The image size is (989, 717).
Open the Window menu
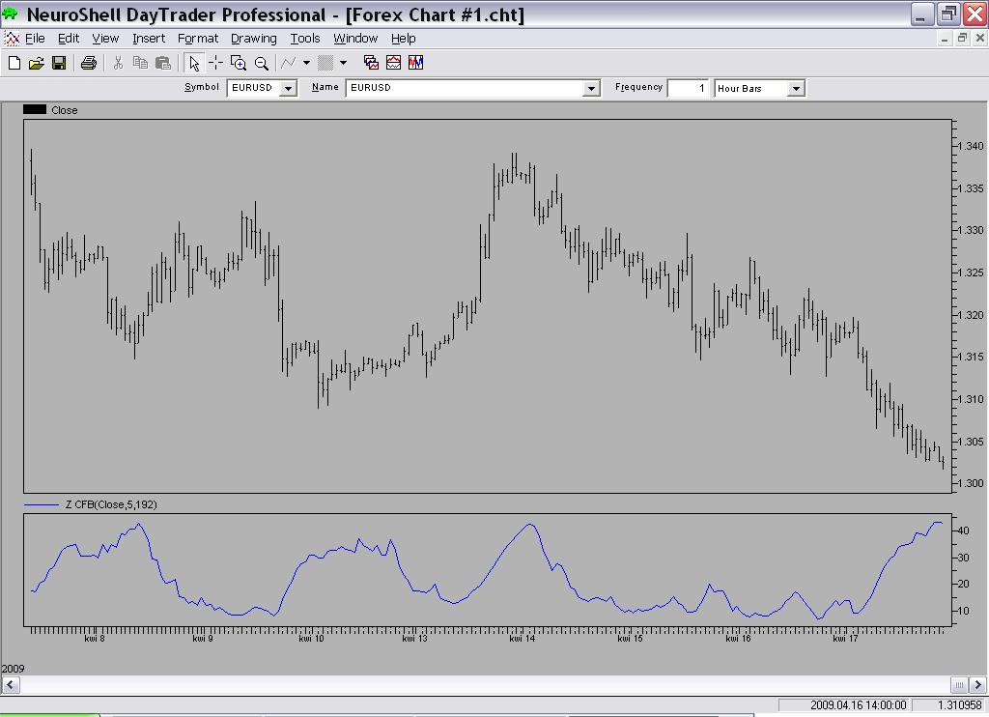(x=355, y=39)
